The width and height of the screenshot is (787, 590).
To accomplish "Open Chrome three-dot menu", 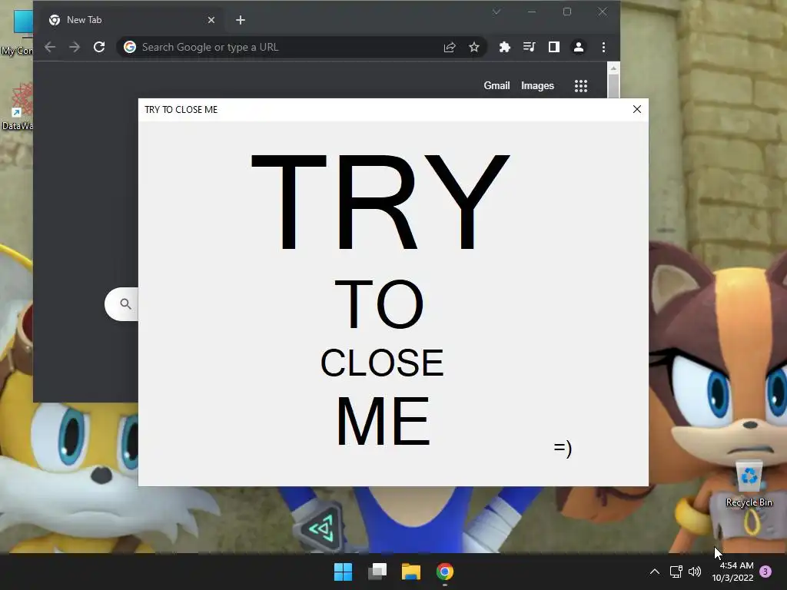I will click(x=603, y=47).
